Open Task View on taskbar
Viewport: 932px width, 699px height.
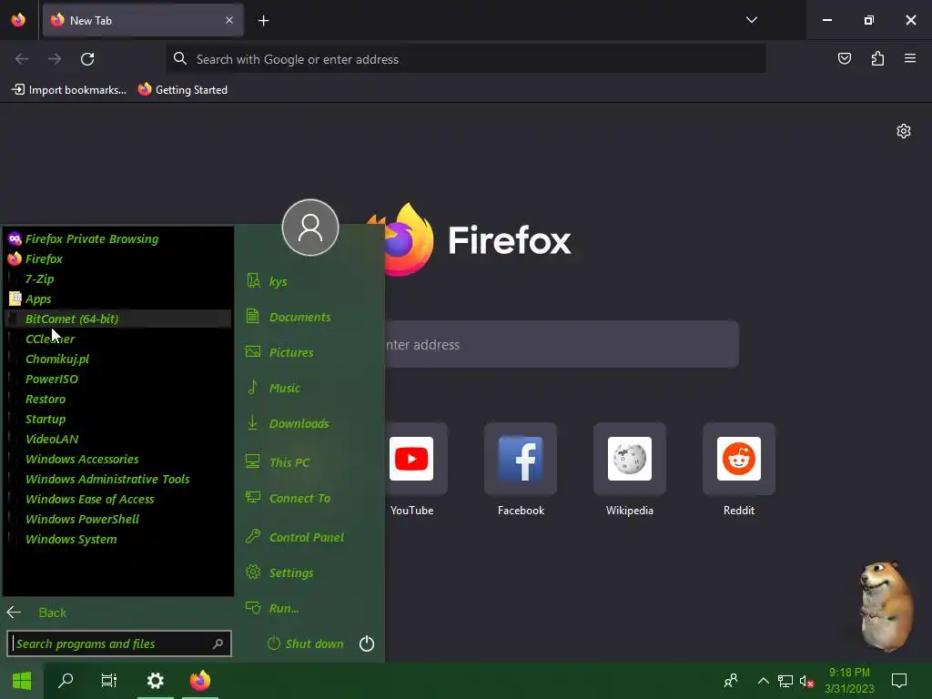(x=109, y=681)
